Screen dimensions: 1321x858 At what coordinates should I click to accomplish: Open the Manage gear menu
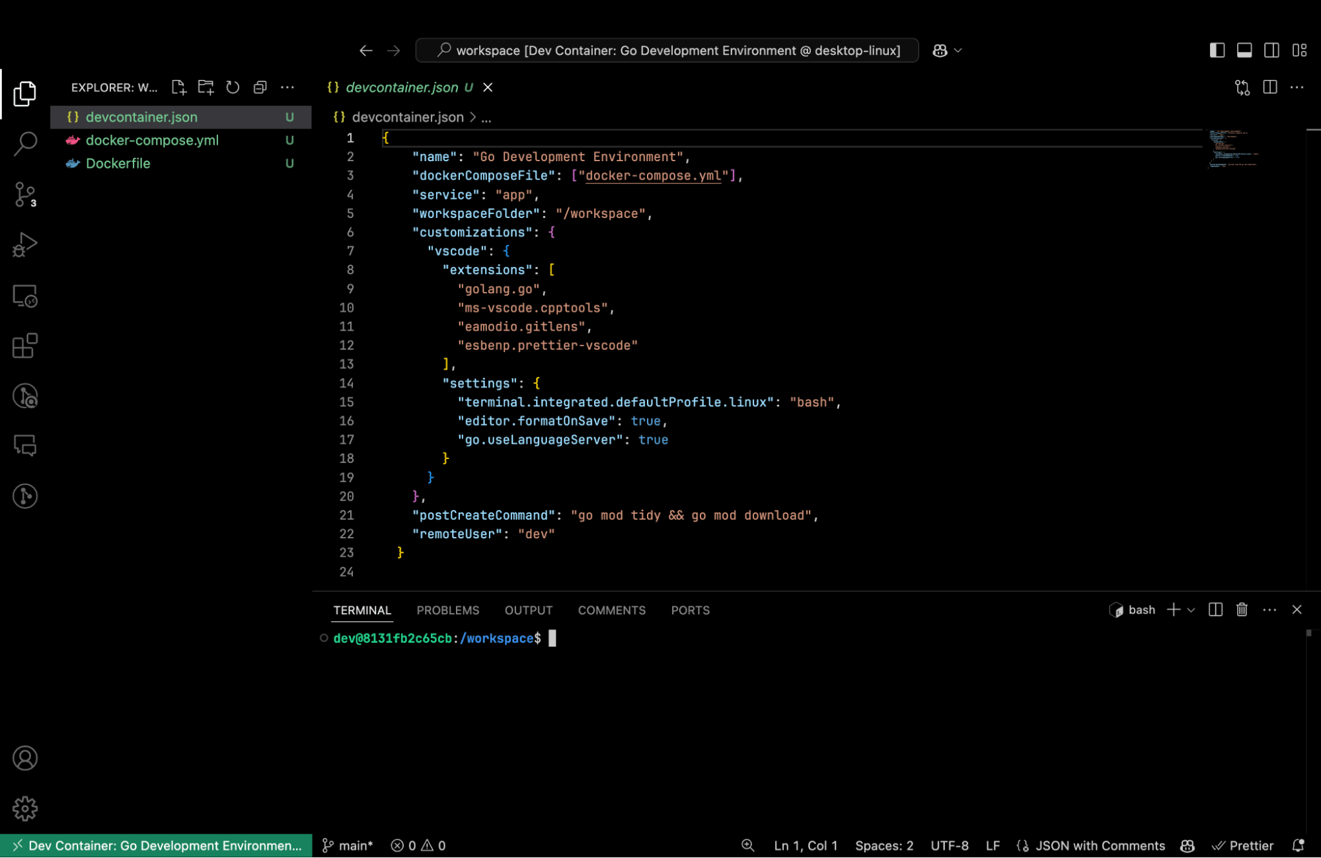point(25,808)
